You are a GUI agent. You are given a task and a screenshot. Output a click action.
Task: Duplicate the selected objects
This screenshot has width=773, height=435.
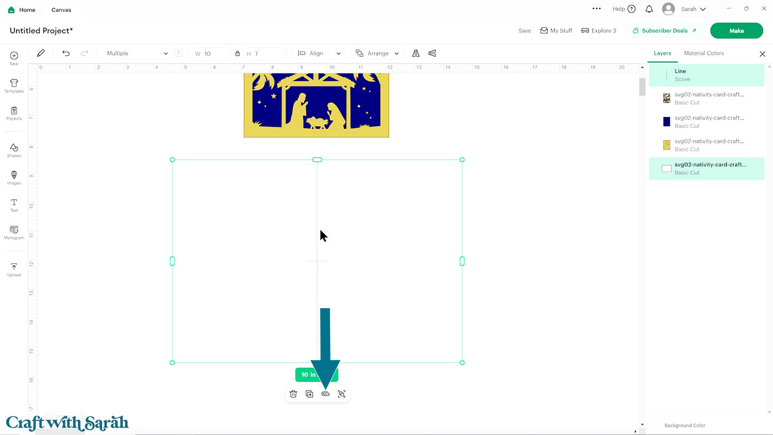pos(309,394)
